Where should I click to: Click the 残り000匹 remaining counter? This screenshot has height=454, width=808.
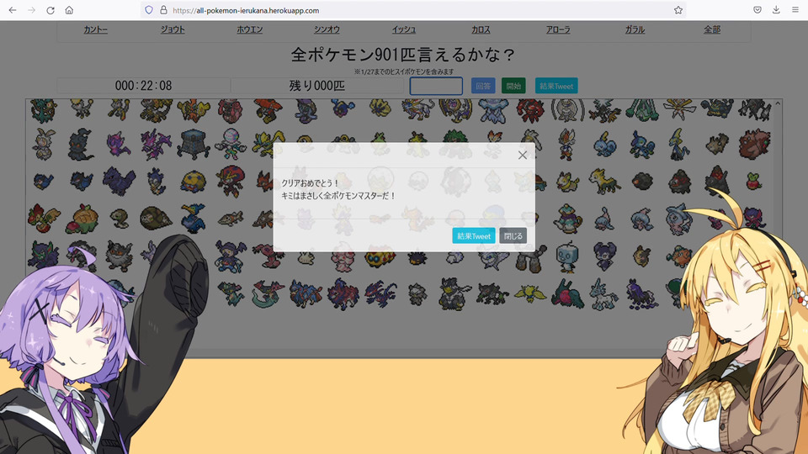point(317,86)
